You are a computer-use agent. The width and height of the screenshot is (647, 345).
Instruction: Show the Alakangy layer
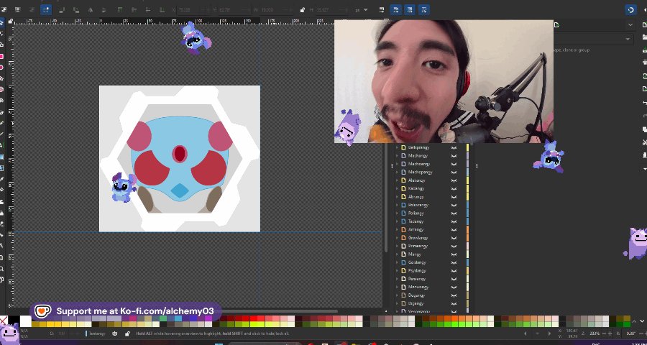click(454, 180)
